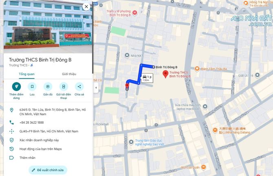Open the Xiu Cua Quán restaurant marker
273x176 pixels.
click(x=203, y=167)
